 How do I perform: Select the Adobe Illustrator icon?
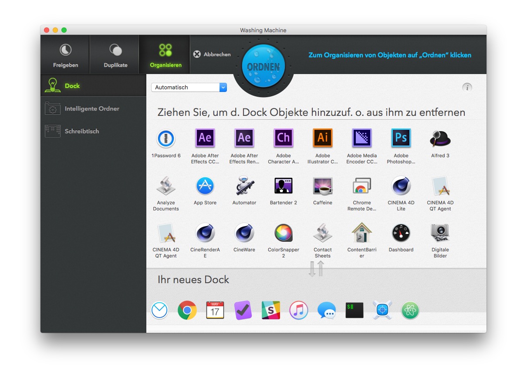(x=322, y=139)
